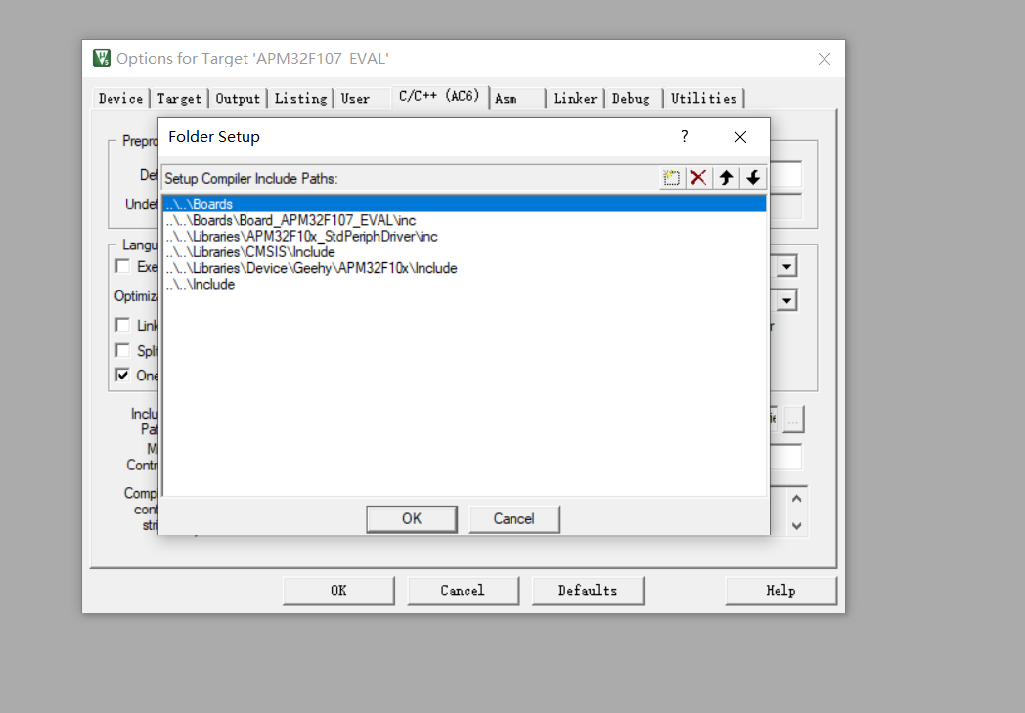Move selected path up with arrow icon
The height and width of the screenshot is (713, 1025).
click(x=726, y=178)
